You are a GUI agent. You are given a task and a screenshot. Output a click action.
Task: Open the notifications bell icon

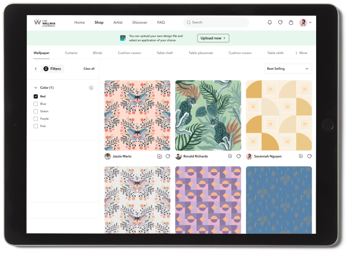point(270,22)
